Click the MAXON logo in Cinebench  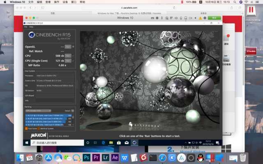tap(39, 135)
